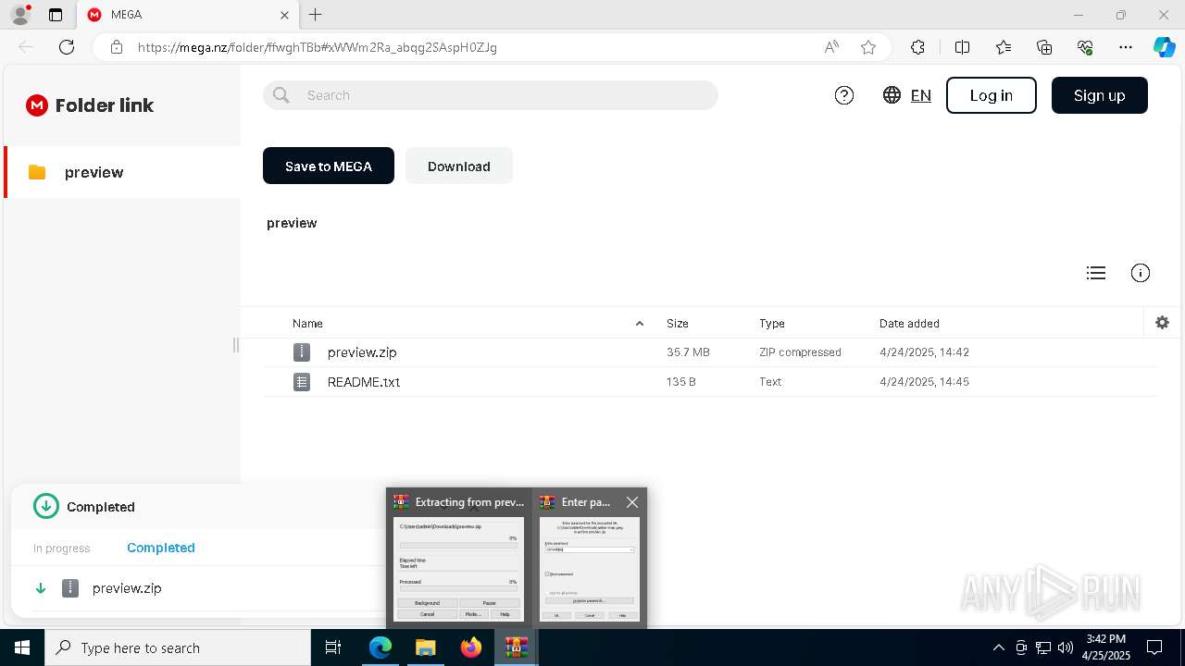Click the Log in button
Screen dimensions: 1185x666
(x=992, y=95)
